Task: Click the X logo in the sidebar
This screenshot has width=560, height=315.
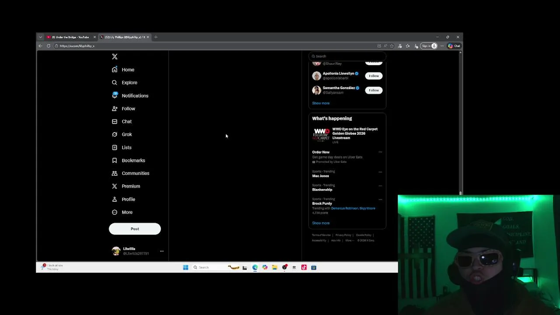Action: point(115,56)
